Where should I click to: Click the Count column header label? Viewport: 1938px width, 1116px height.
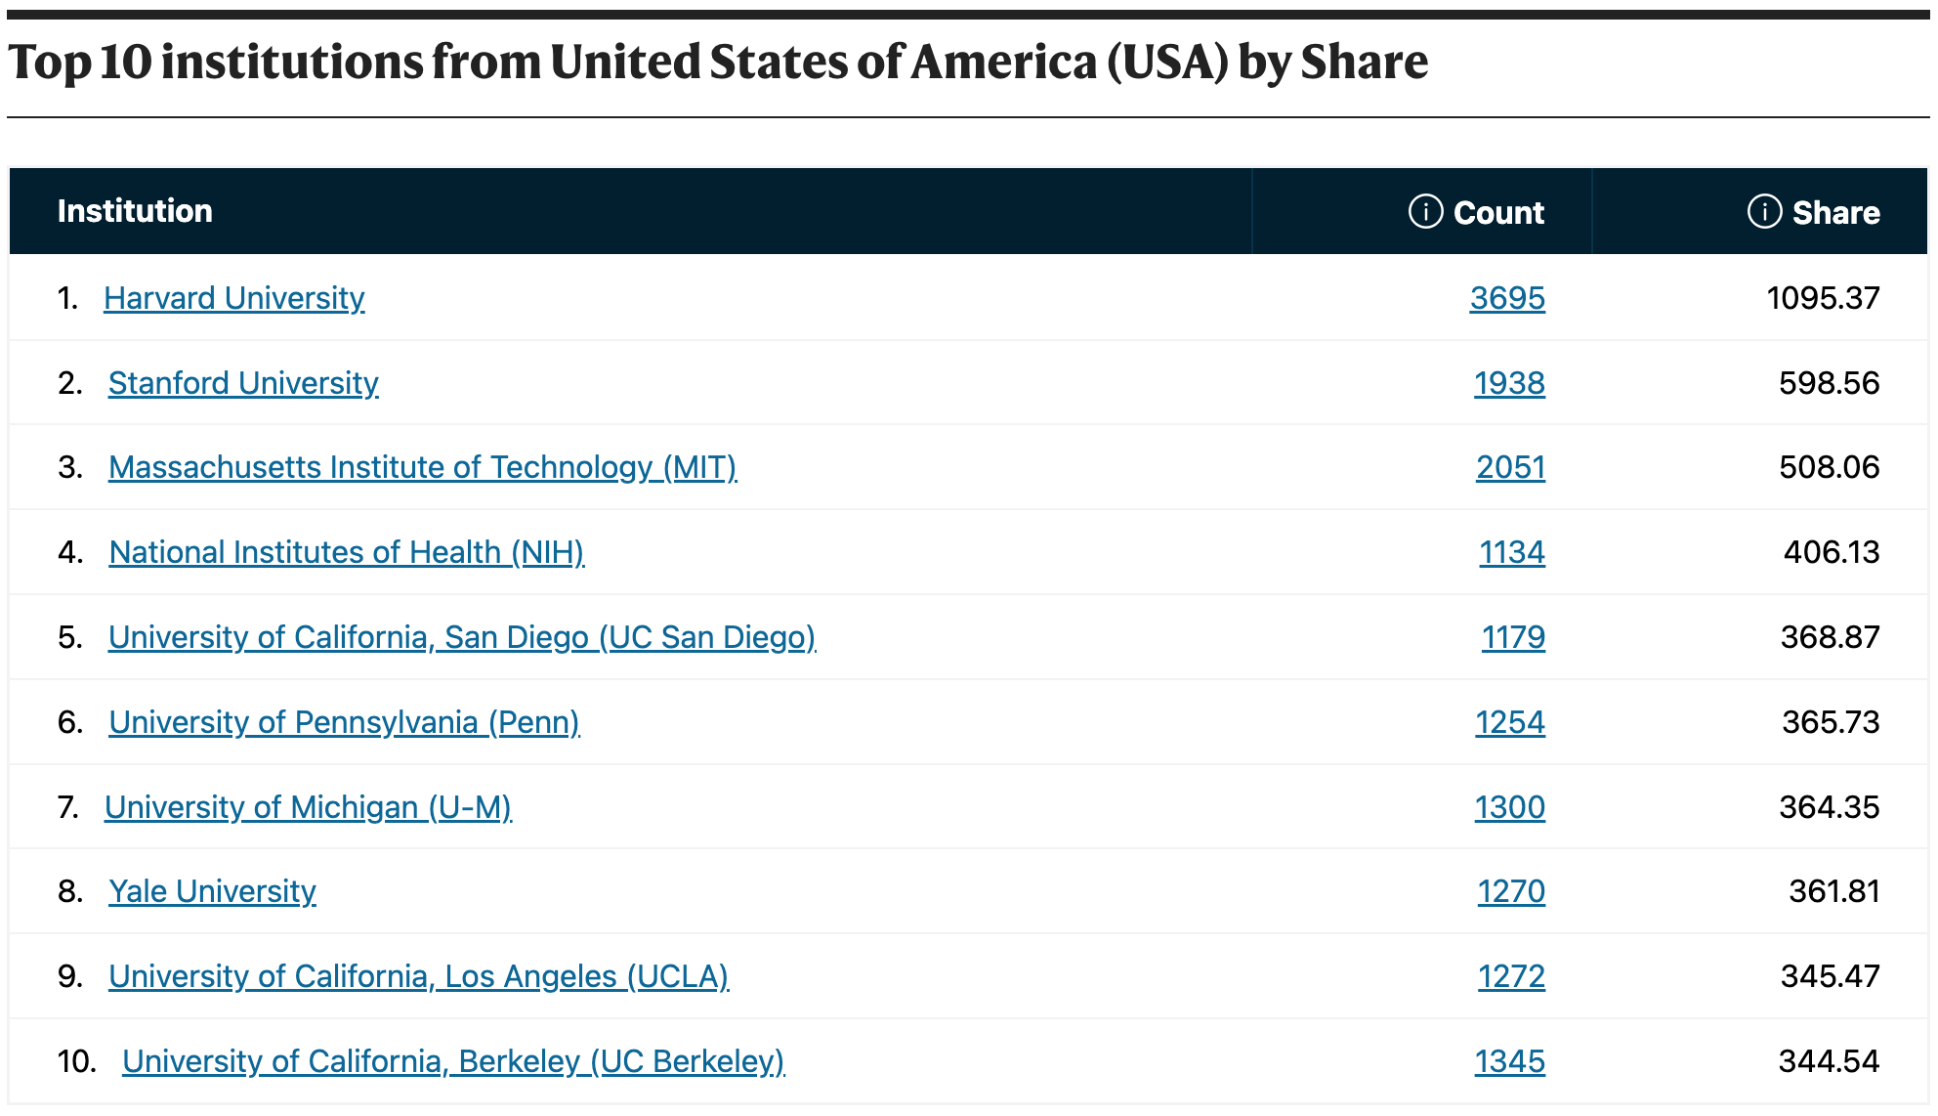click(1498, 211)
